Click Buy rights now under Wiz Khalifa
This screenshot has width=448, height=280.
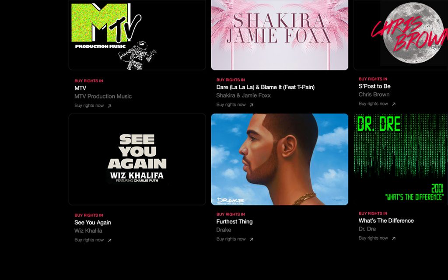(x=89, y=240)
